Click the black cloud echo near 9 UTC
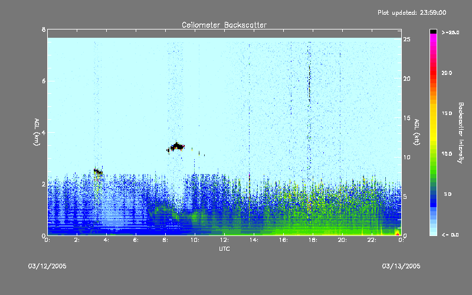This screenshot has height=295, width=472. (x=176, y=147)
